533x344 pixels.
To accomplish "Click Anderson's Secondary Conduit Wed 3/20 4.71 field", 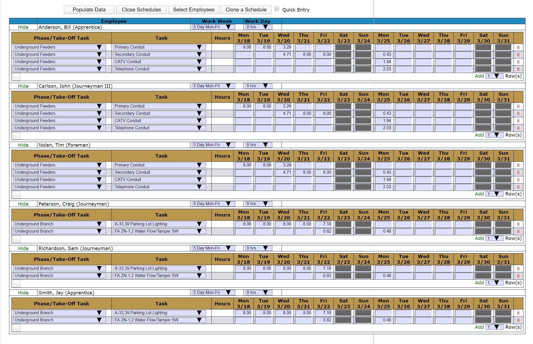I will [x=283, y=54].
